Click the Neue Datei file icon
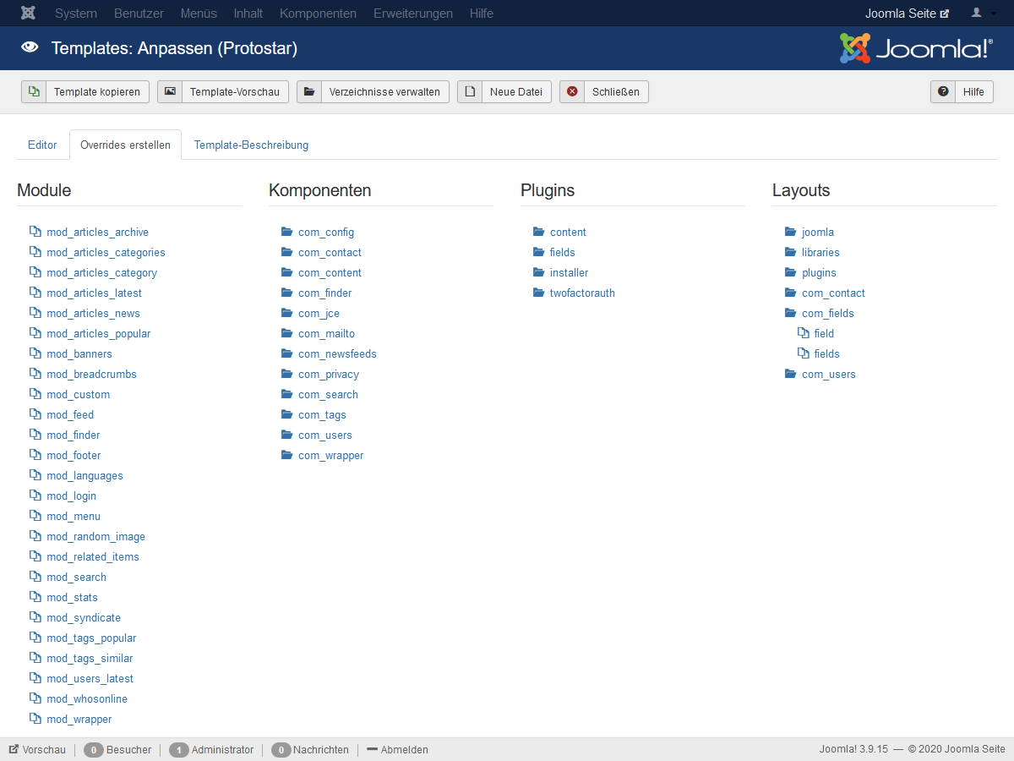Viewport: 1014px width, 761px height. (x=470, y=91)
